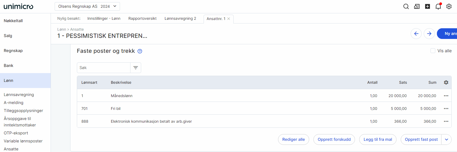Go to next employee with right arrow
457x152 pixels.
coord(429,34)
